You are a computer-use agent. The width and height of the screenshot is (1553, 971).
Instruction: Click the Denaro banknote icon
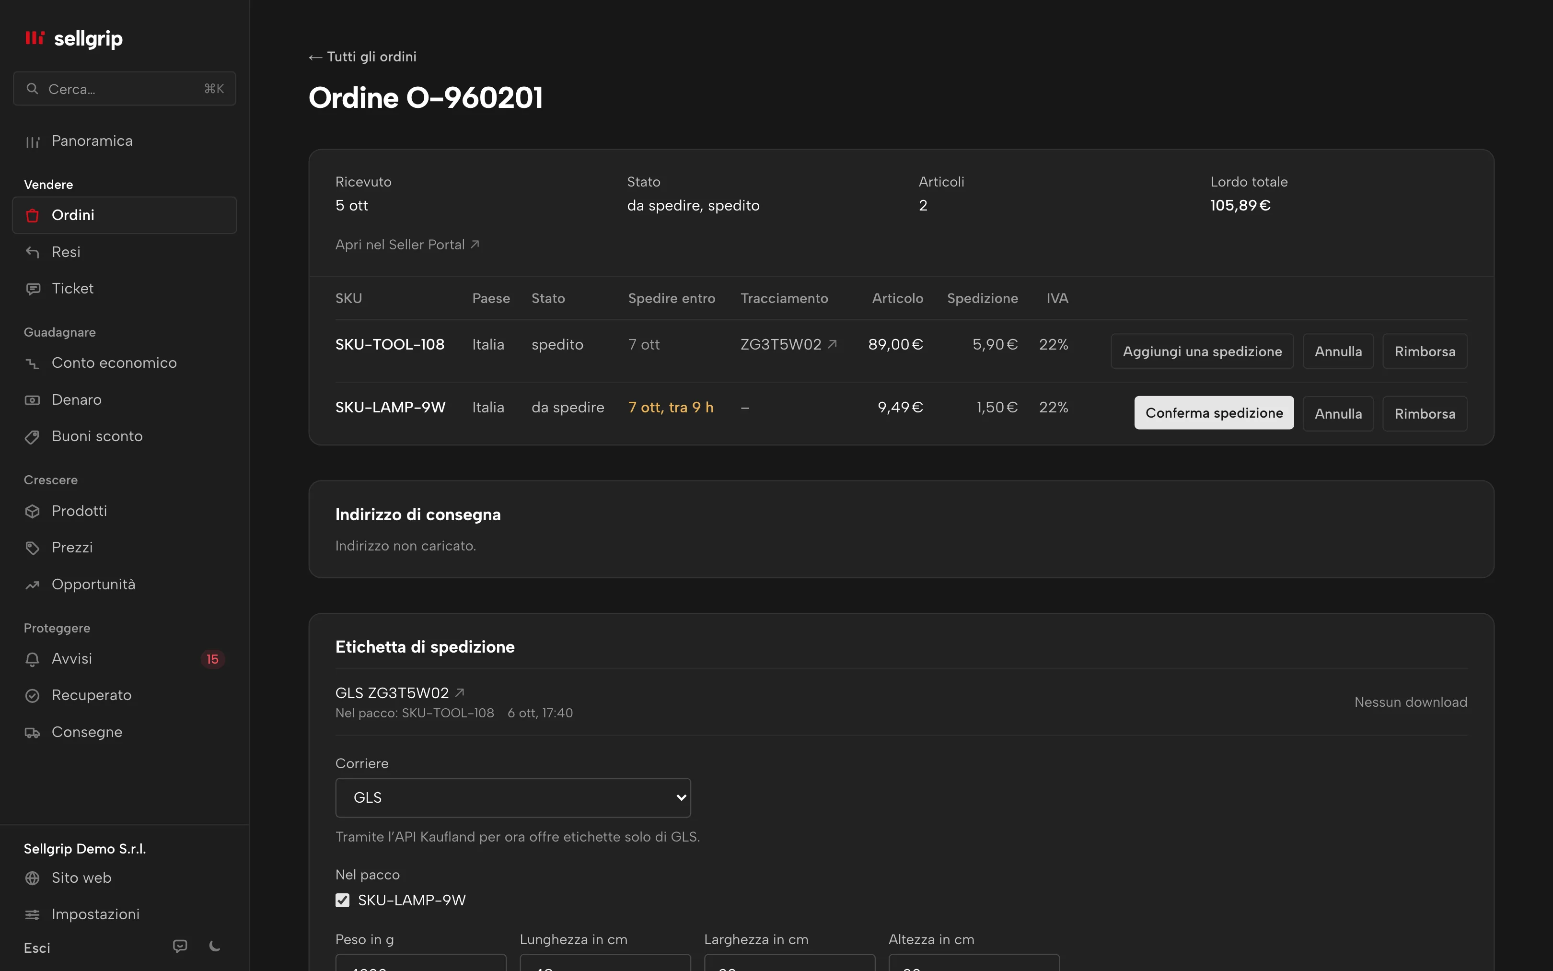(x=33, y=400)
